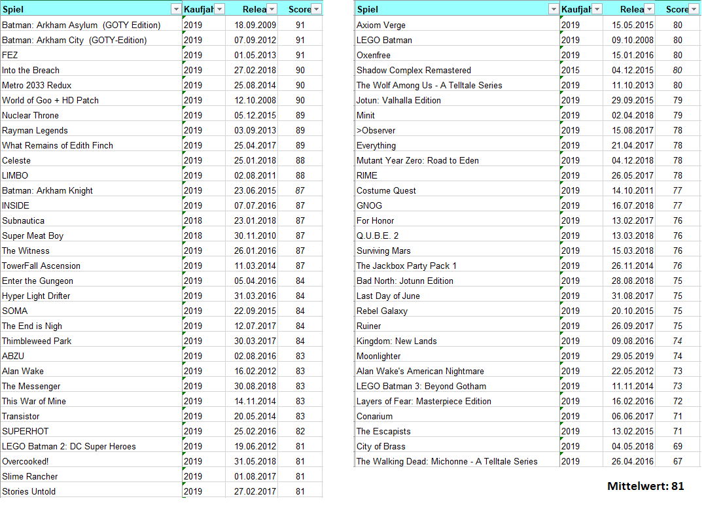
Task: Select the Transistor cell
Action: tap(91, 416)
